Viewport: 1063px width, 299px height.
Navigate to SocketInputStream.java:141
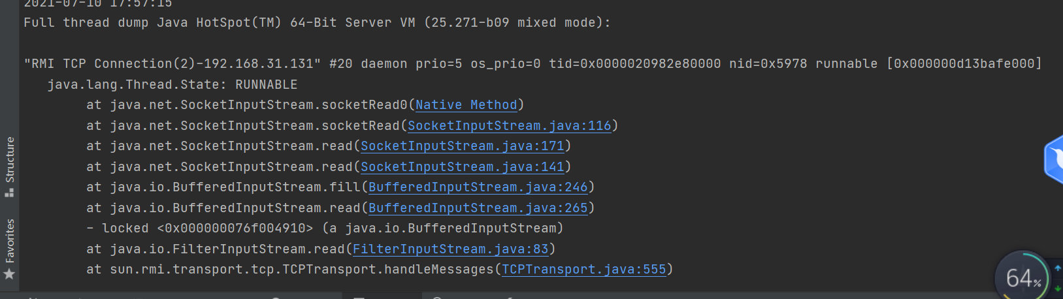pos(462,167)
